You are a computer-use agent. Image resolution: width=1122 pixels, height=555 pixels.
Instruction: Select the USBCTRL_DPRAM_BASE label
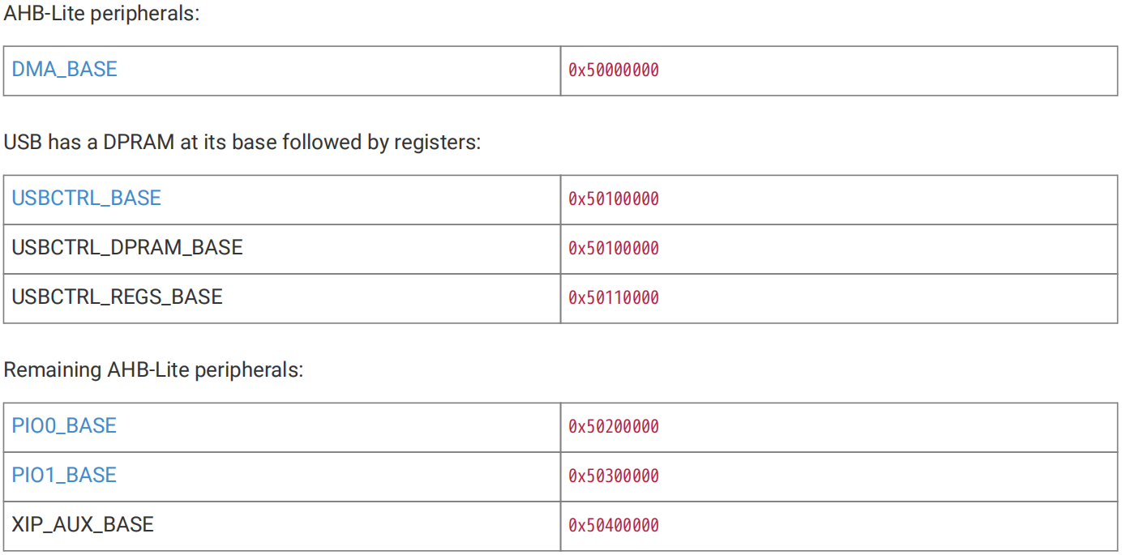127,248
